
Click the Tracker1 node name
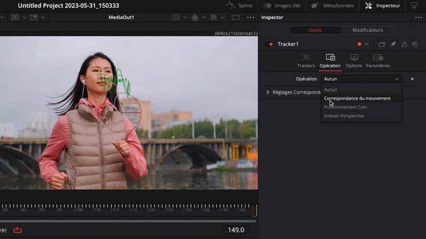click(288, 44)
